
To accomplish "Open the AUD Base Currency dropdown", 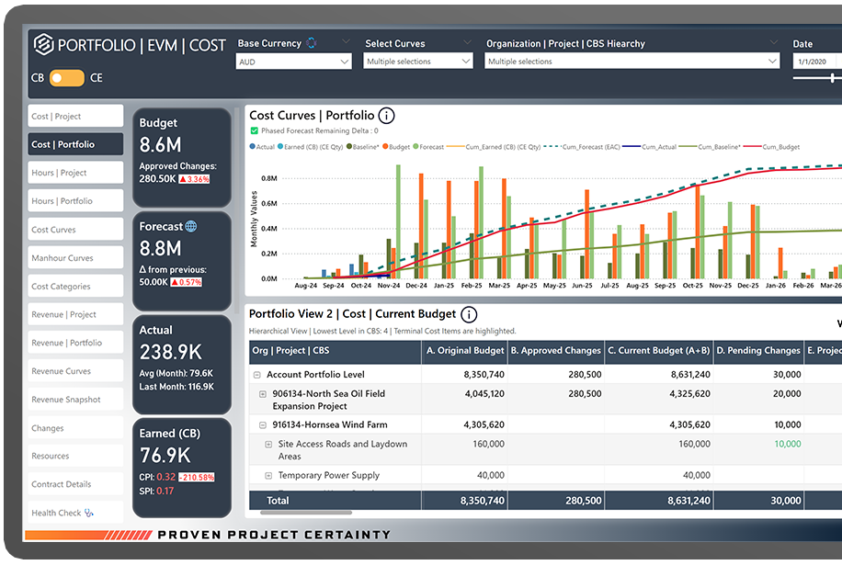I will click(x=294, y=62).
